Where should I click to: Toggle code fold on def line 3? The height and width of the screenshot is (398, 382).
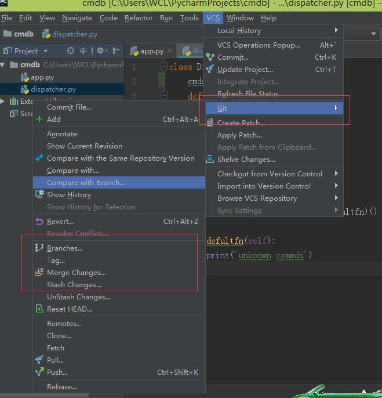coord(164,95)
